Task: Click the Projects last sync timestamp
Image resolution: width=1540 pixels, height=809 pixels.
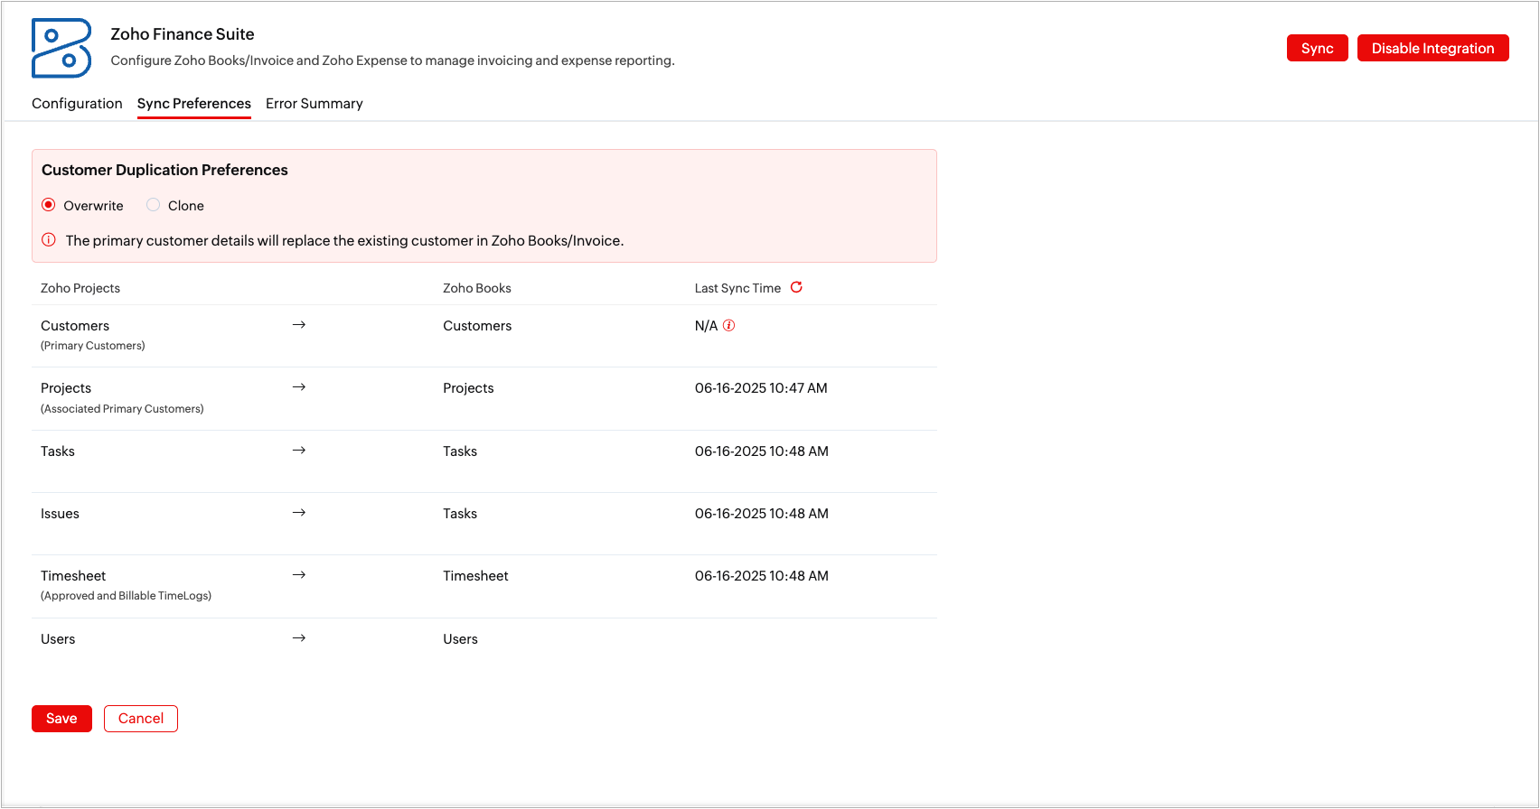Action: (x=761, y=388)
